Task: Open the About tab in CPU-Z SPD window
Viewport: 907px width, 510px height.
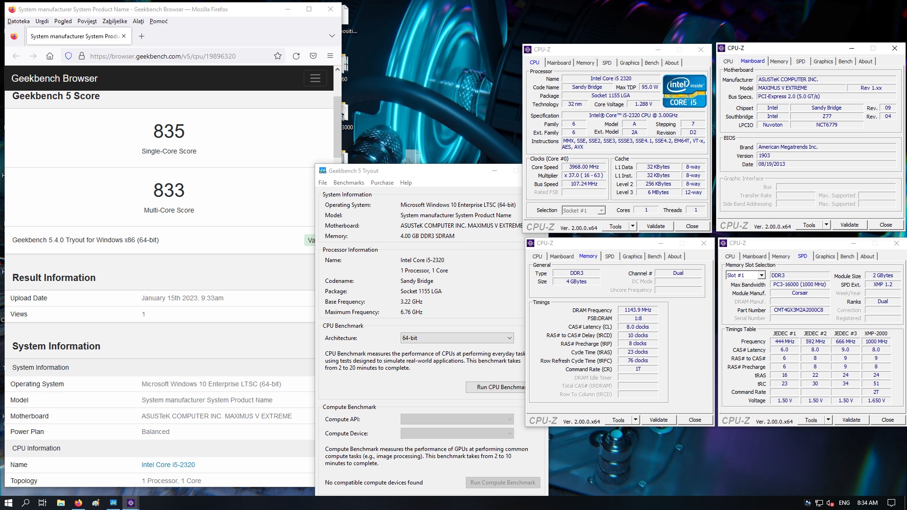Action: [867, 256]
